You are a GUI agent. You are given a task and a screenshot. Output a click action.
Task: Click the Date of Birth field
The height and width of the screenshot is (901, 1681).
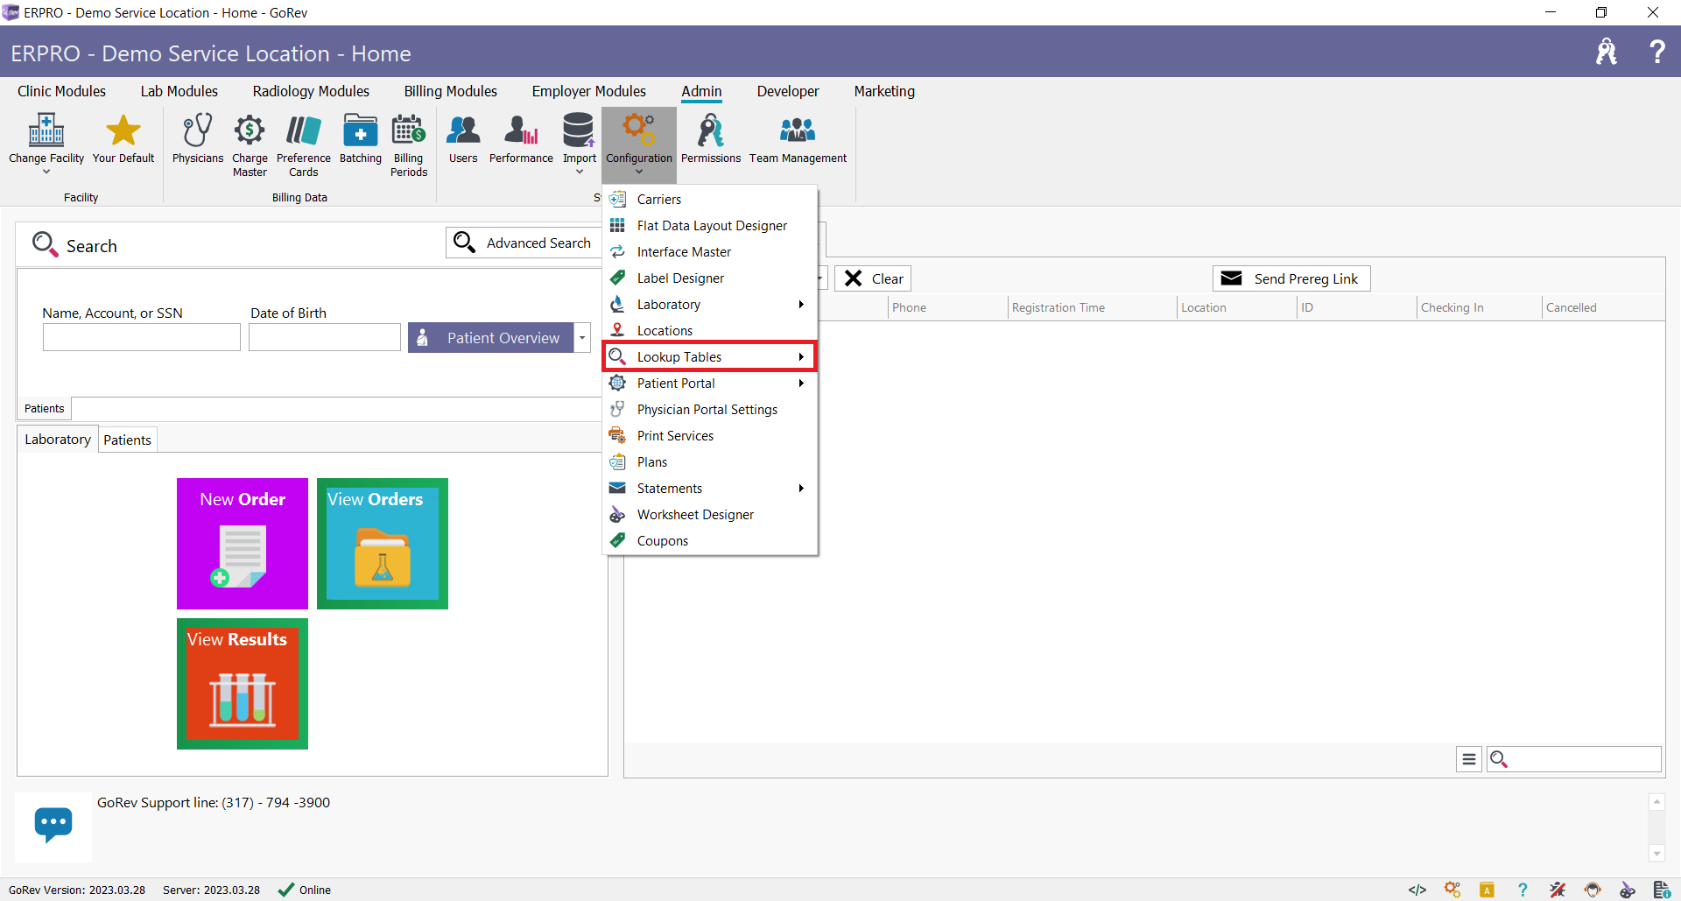tap(325, 337)
